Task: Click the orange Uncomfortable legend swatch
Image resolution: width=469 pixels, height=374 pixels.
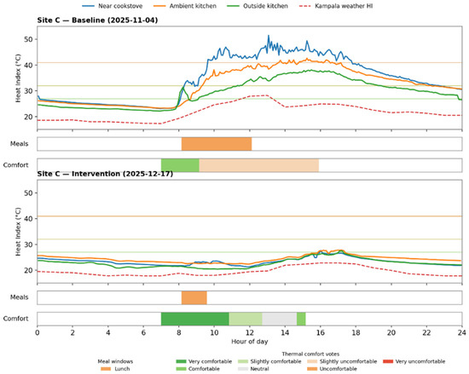Action: tap(312, 369)
